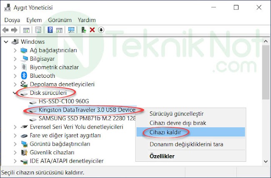Screen dimensions: 271x178
Task: Click the vertical scrollbar thumb
Action: click(266, 72)
